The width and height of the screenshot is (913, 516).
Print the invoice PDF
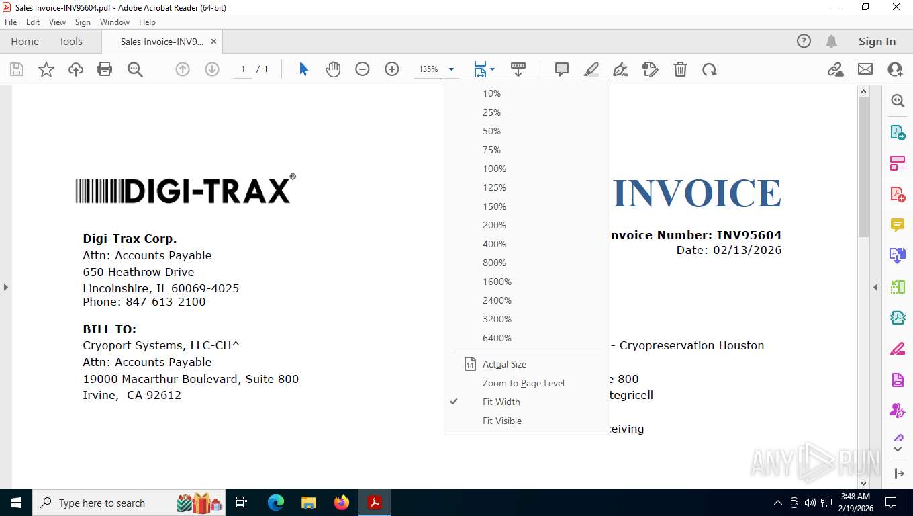pyautogui.click(x=105, y=69)
